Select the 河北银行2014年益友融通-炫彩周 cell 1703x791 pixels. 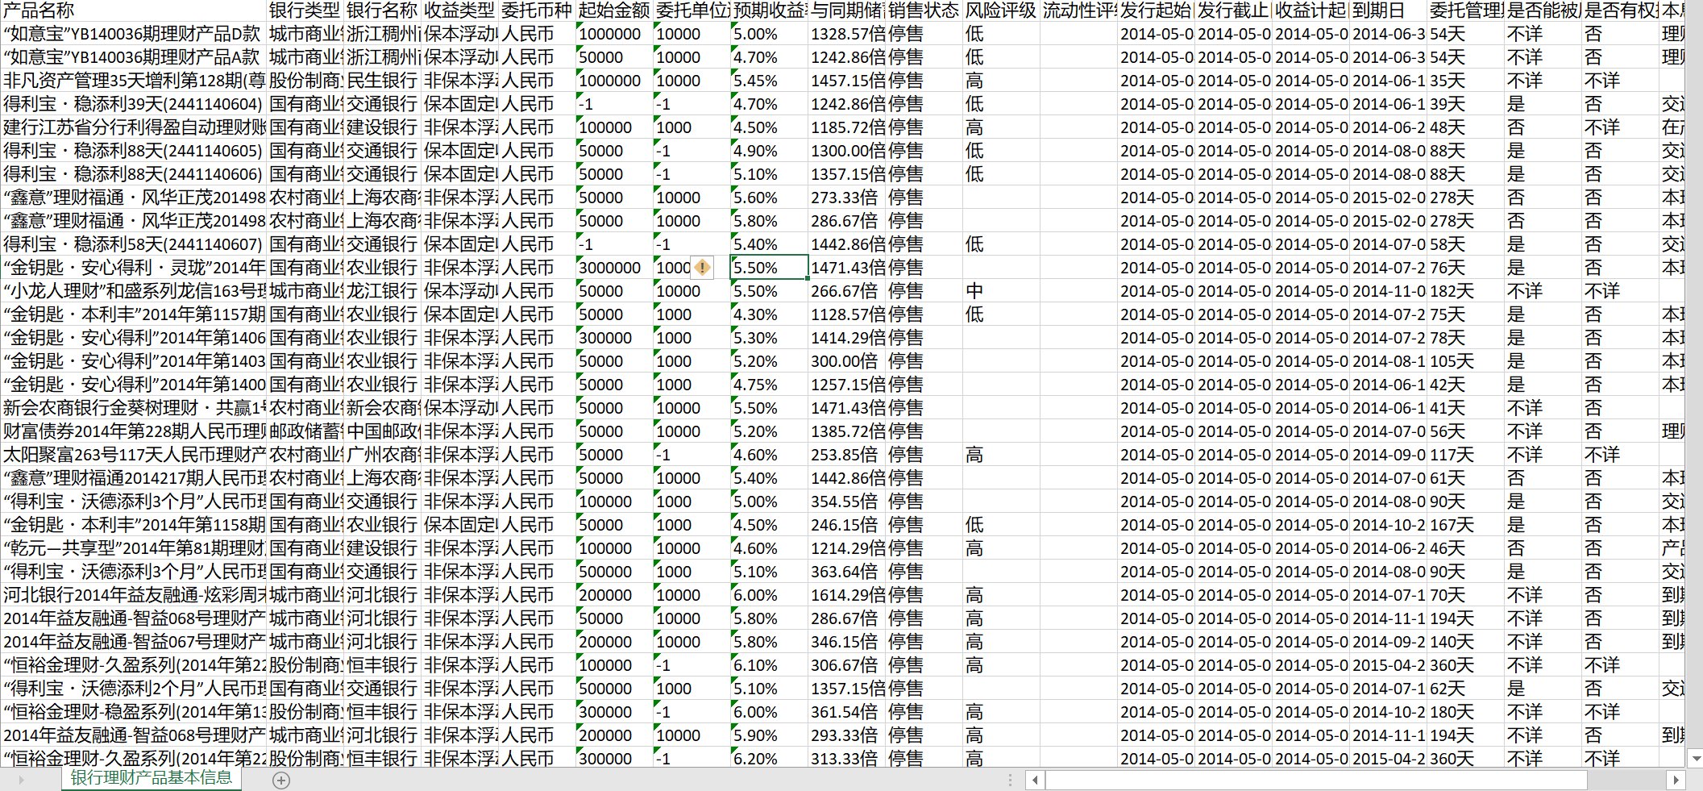(x=134, y=595)
